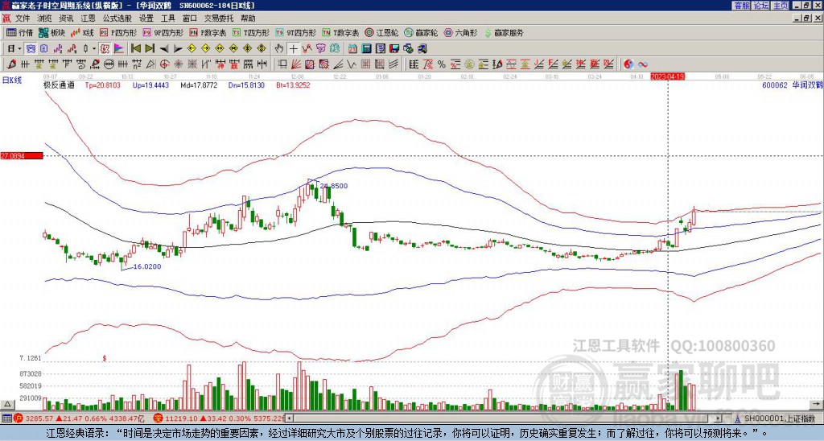Open the T四方形 tool

[251, 32]
